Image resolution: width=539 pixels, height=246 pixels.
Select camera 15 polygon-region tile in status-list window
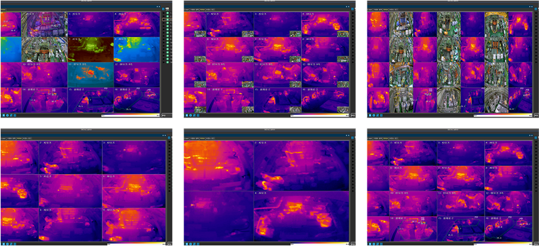(x=91, y=100)
